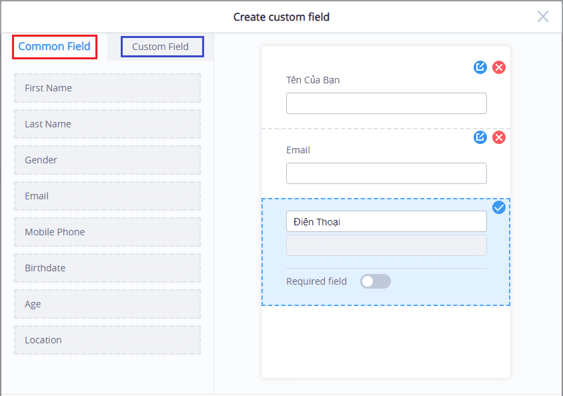
Task: Open edit mode for Email field
Action: tap(480, 137)
